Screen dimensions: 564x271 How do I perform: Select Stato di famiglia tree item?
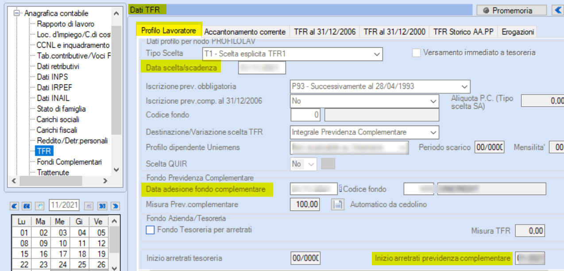[61, 109]
